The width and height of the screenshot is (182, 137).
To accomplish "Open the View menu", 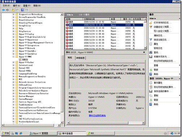I will (x=27, y=6).
